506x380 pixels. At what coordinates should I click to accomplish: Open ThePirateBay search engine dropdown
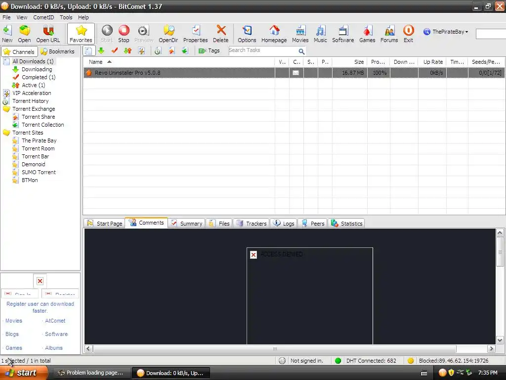(446, 32)
